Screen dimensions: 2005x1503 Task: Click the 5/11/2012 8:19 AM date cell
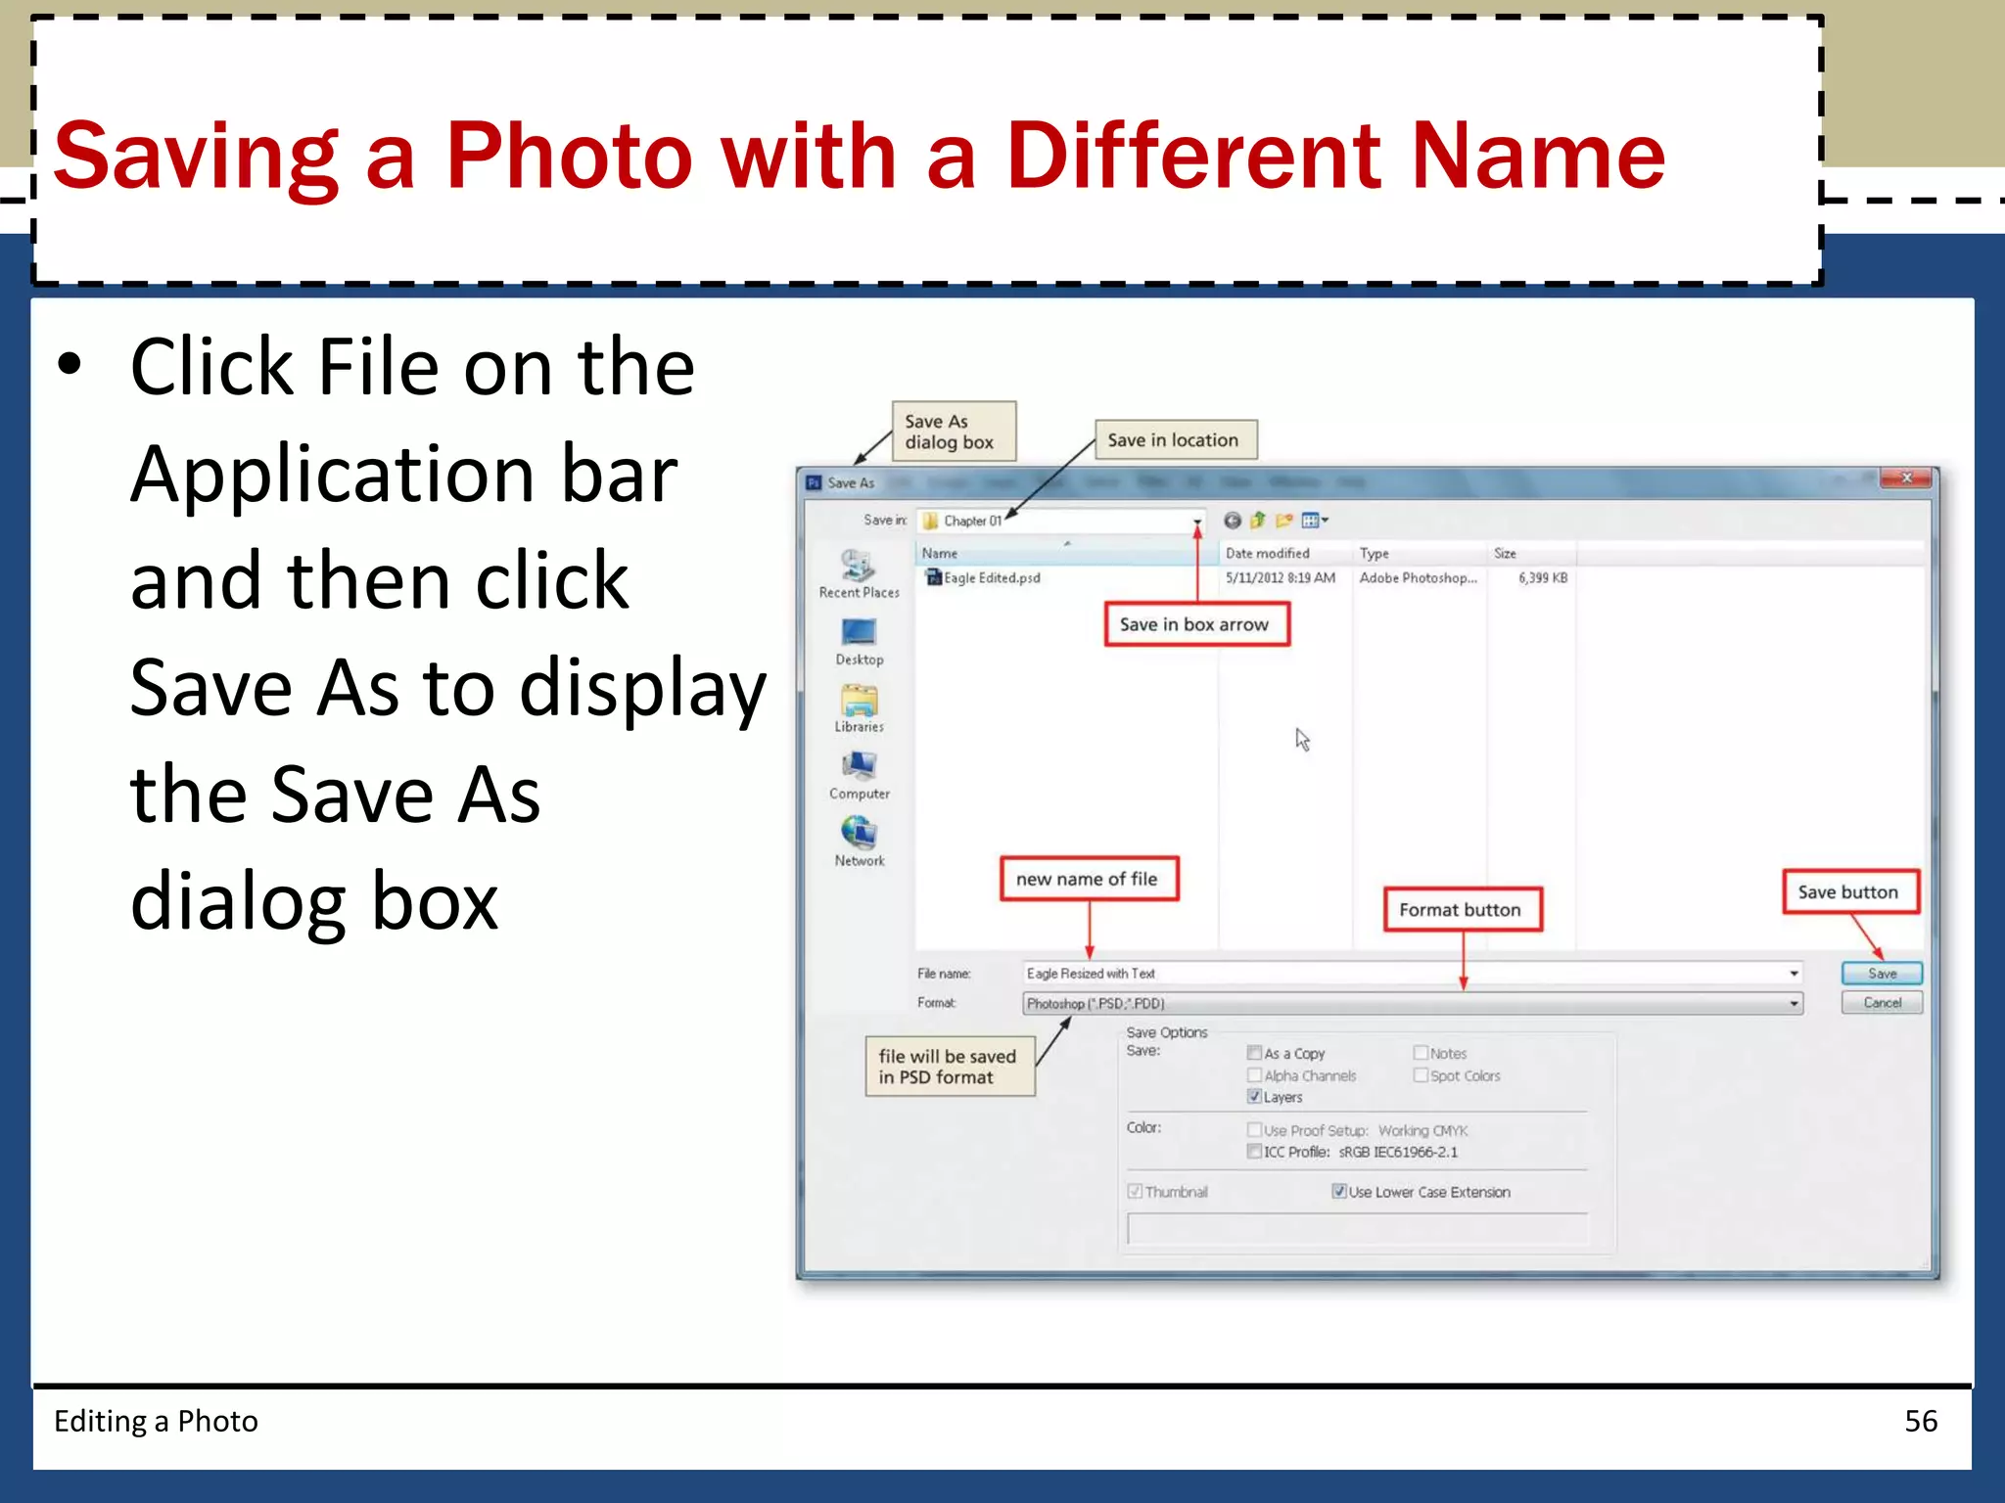tap(1281, 578)
